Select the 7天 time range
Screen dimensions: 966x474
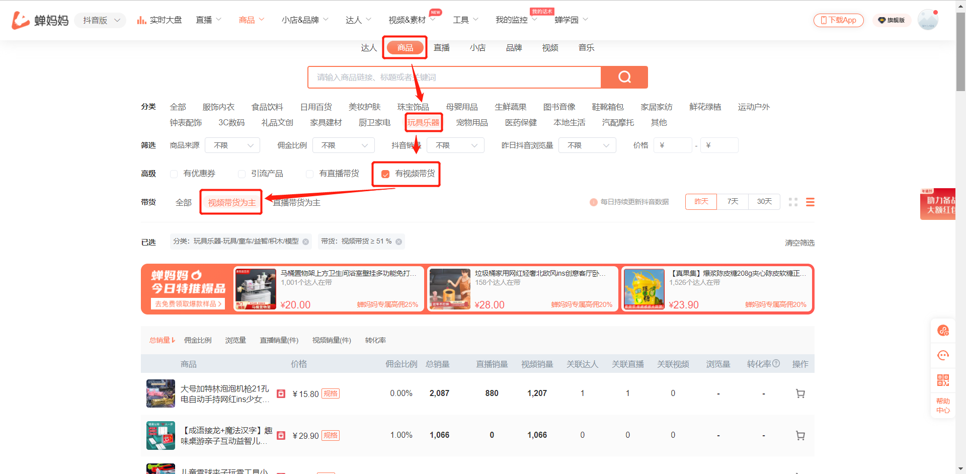pyautogui.click(x=733, y=202)
